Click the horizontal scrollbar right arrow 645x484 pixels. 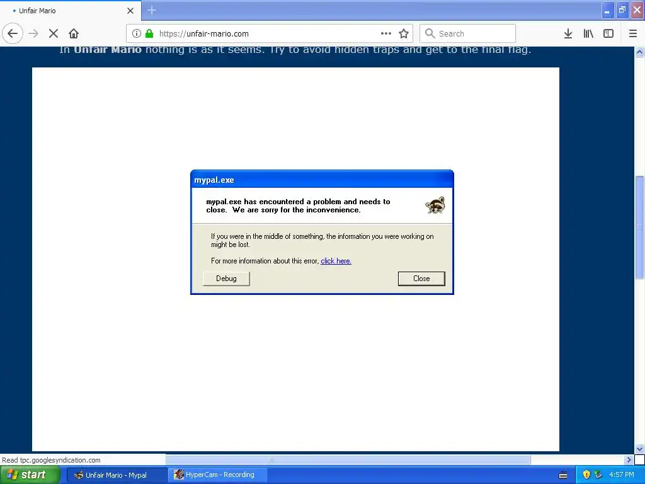click(x=629, y=459)
